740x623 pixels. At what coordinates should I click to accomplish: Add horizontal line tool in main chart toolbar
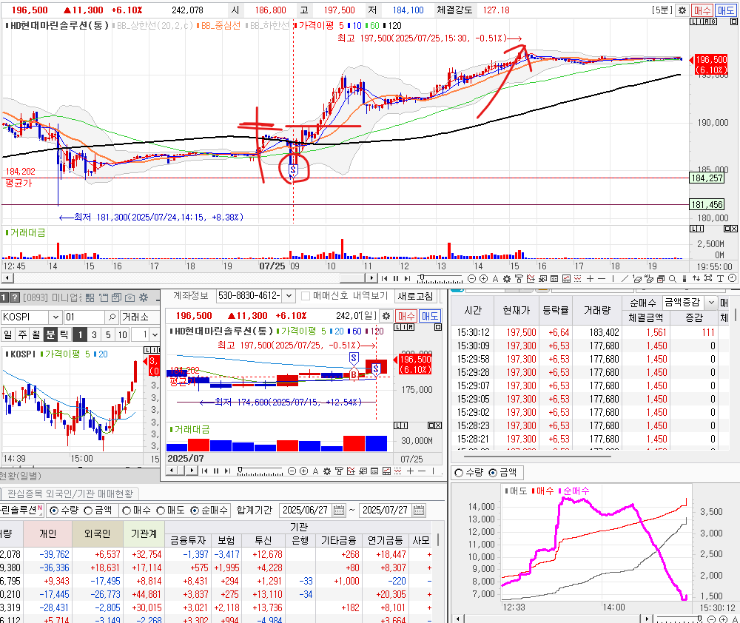(602, 278)
